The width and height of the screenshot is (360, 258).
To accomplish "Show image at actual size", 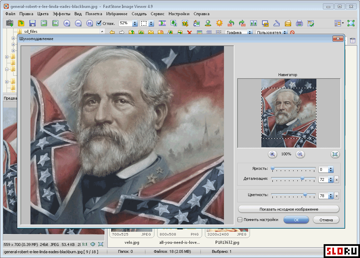I will [x=90, y=23].
